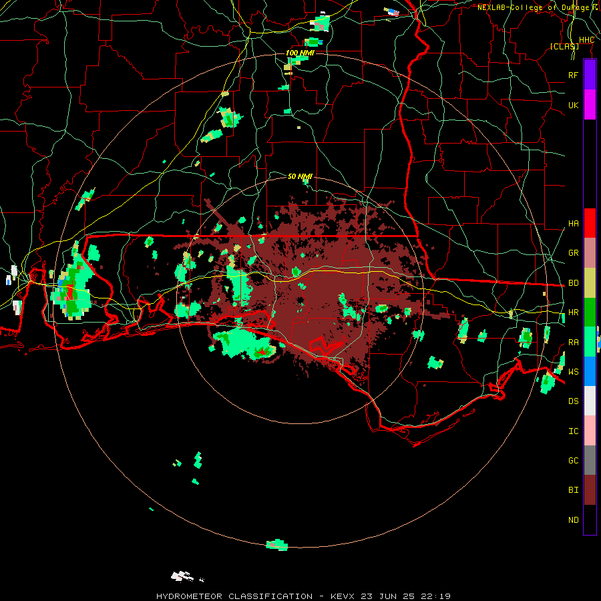Pick the light green RA legend swatch
The width and height of the screenshot is (601, 601).
click(x=590, y=342)
